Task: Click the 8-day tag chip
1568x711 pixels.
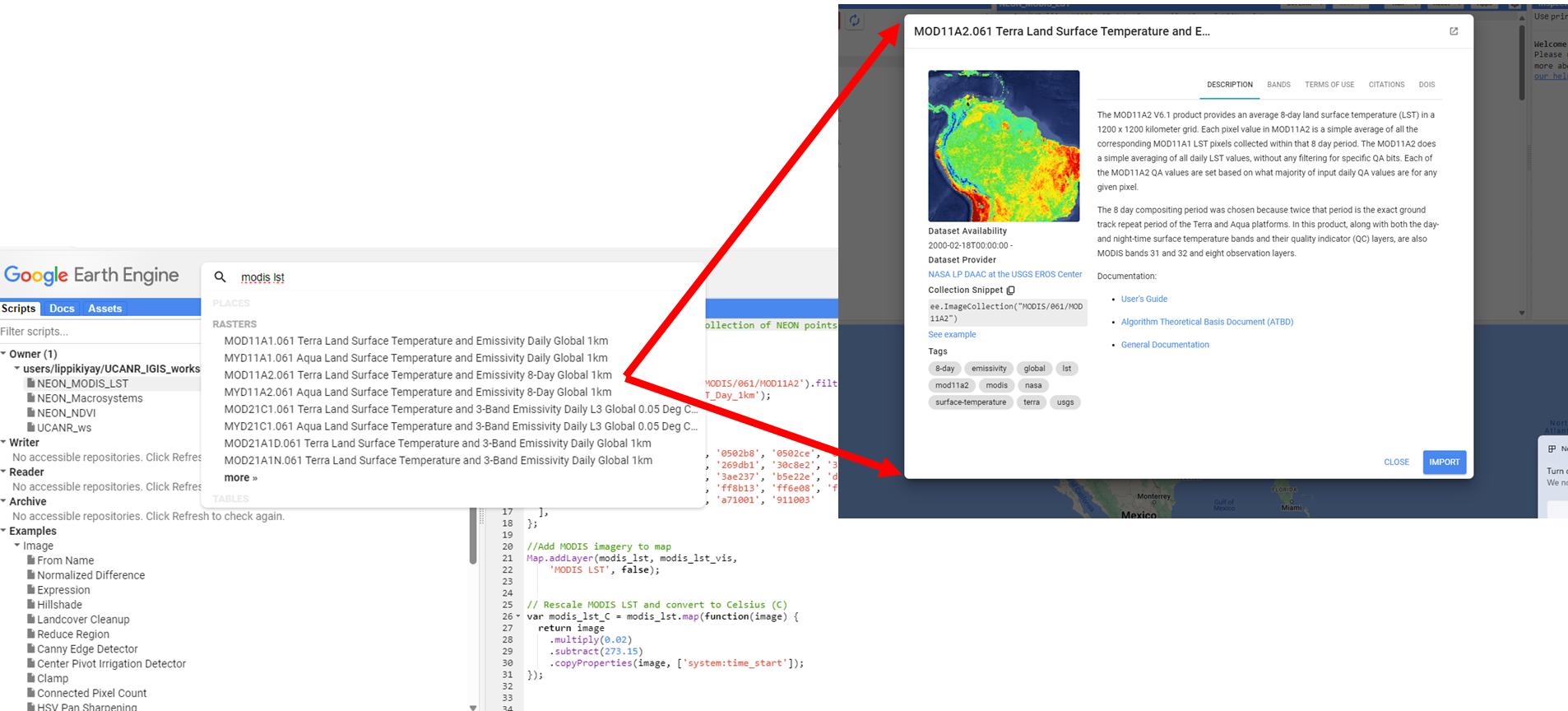Action: pyautogui.click(x=944, y=369)
